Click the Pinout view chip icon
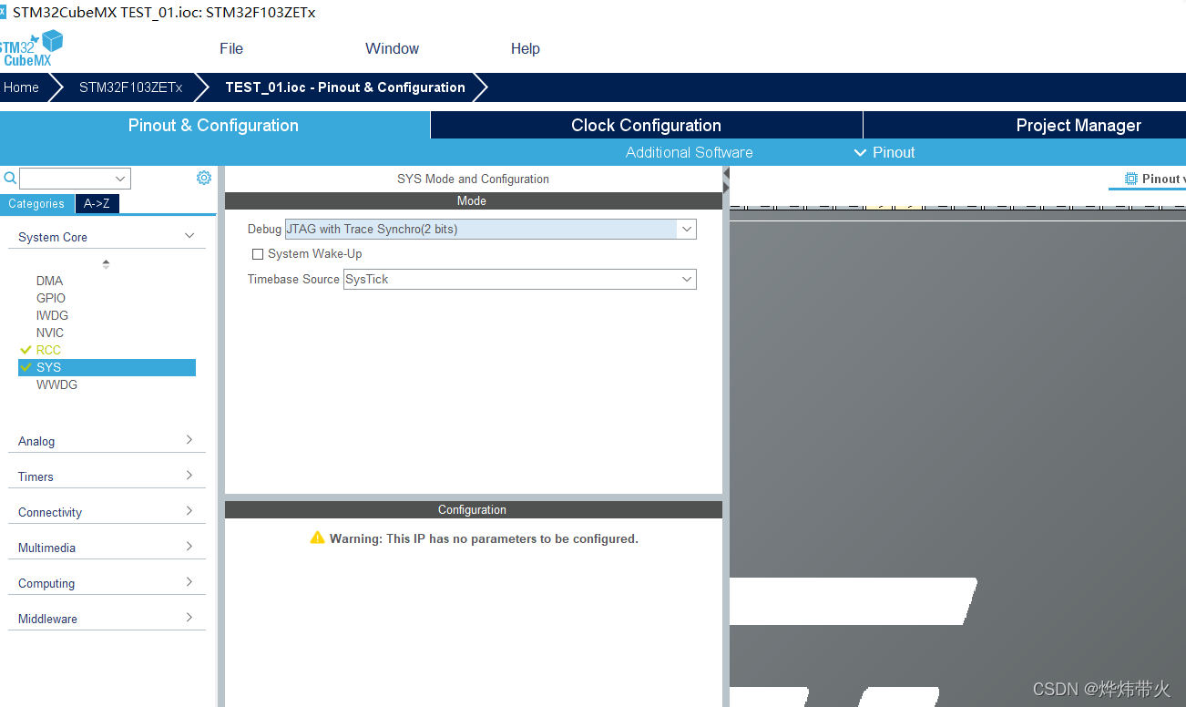The height and width of the screenshot is (707, 1186). click(1131, 179)
